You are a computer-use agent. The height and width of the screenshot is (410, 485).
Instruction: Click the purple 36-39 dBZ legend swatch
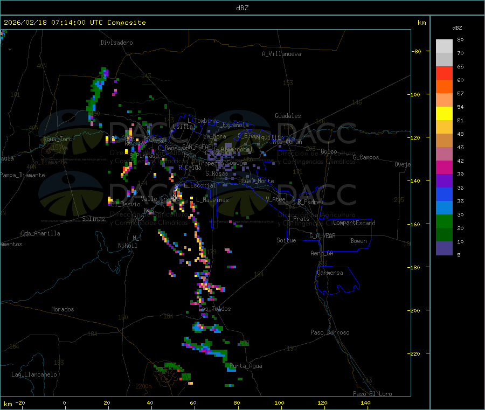click(x=444, y=181)
